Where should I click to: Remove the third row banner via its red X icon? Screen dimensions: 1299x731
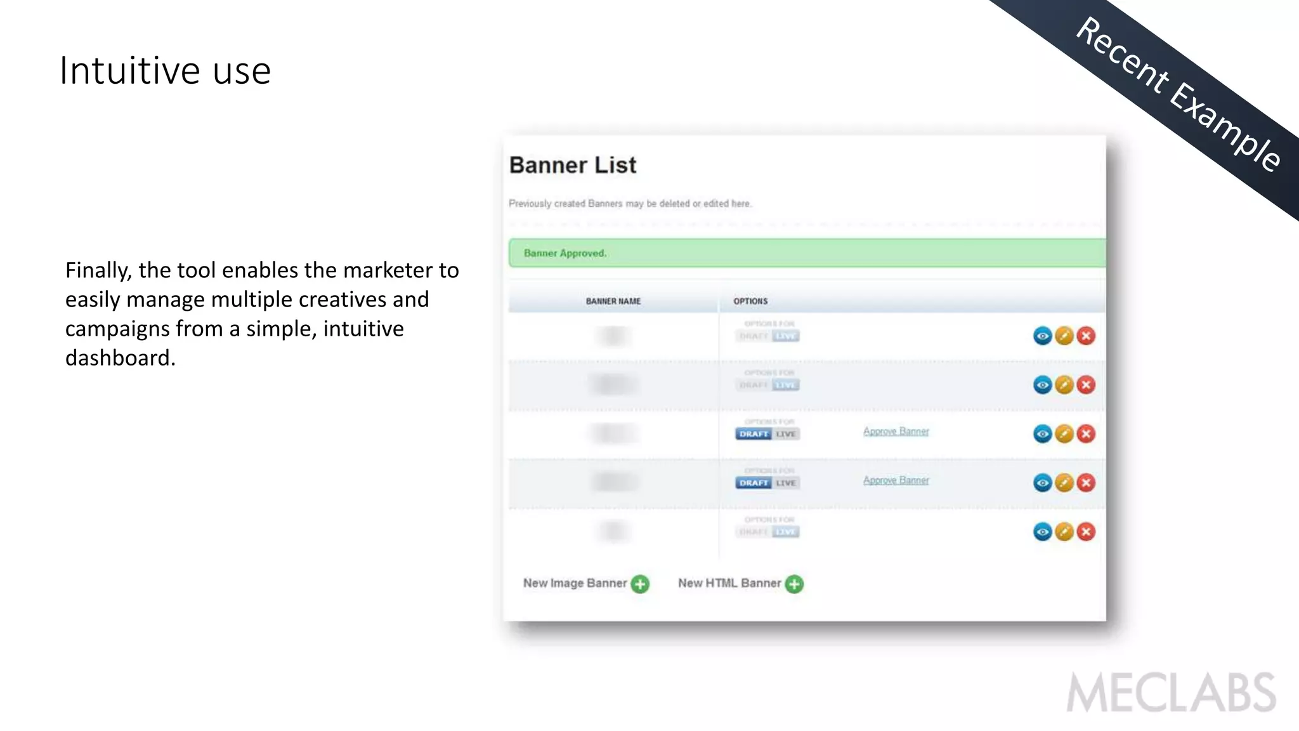click(x=1086, y=433)
